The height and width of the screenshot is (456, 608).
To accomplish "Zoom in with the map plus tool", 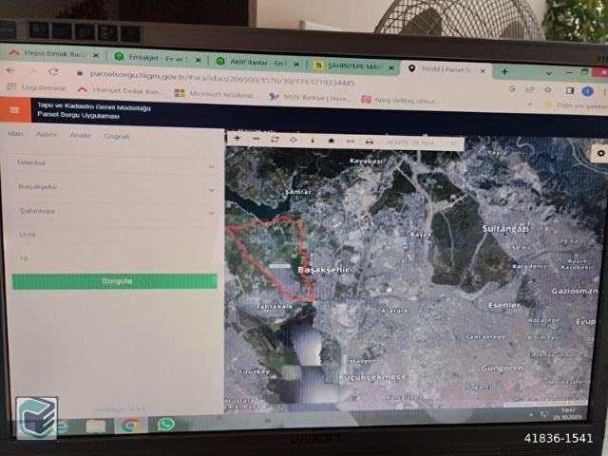I will pos(237,138).
